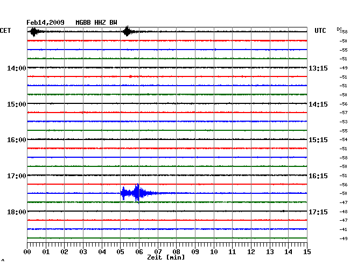
Task: Click the 09 minute axis label
Action: (195, 251)
